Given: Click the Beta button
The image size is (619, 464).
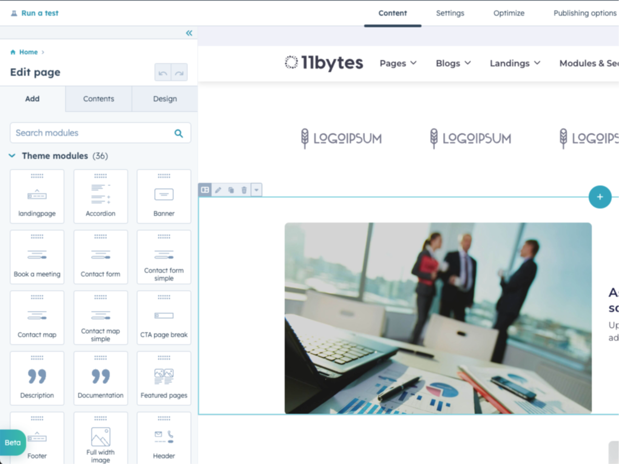Looking at the screenshot, I should [13, 443].
